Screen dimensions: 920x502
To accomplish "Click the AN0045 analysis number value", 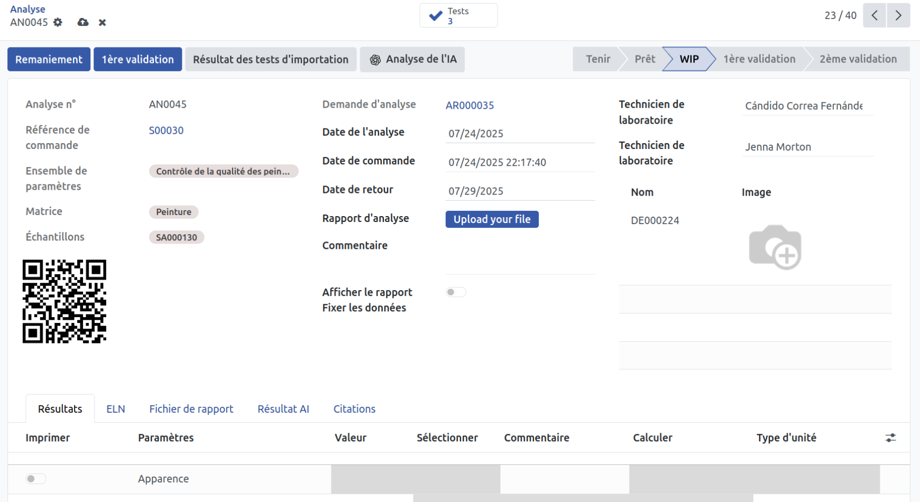I will tap(168, 104).
